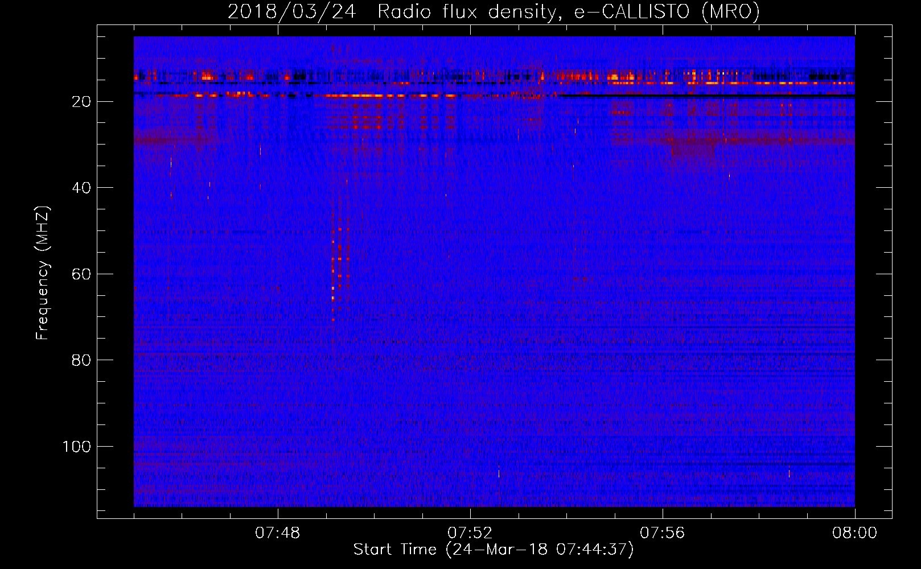921x569 pixels.
Task: Click the bright burst near 07:49 at 60 MHz
Action: pos(340,267)
